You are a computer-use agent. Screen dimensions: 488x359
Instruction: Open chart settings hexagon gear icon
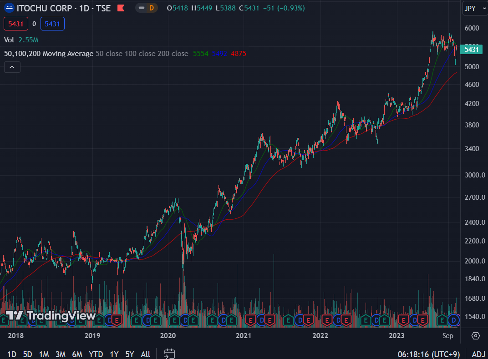[476, 336]
